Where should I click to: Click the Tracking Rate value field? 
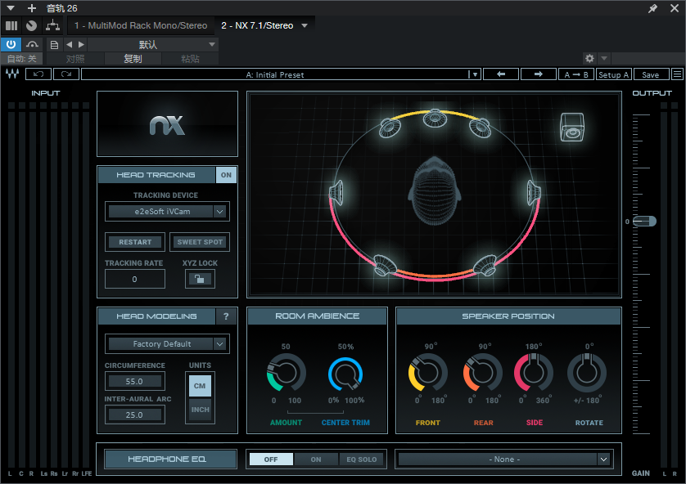point(135,279)
